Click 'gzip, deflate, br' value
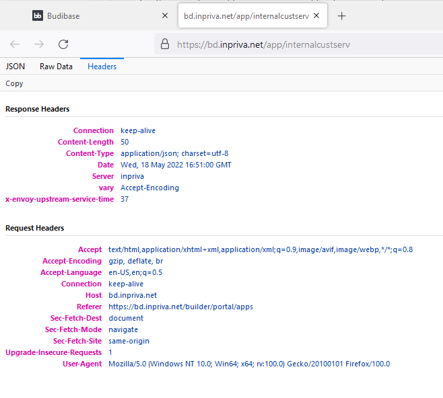The image size is (443, 398). [136, 261]
